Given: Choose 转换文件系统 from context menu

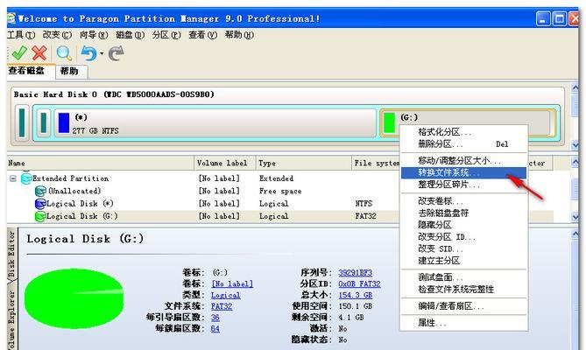Looking at the screenshot, I should coord(463,172).
